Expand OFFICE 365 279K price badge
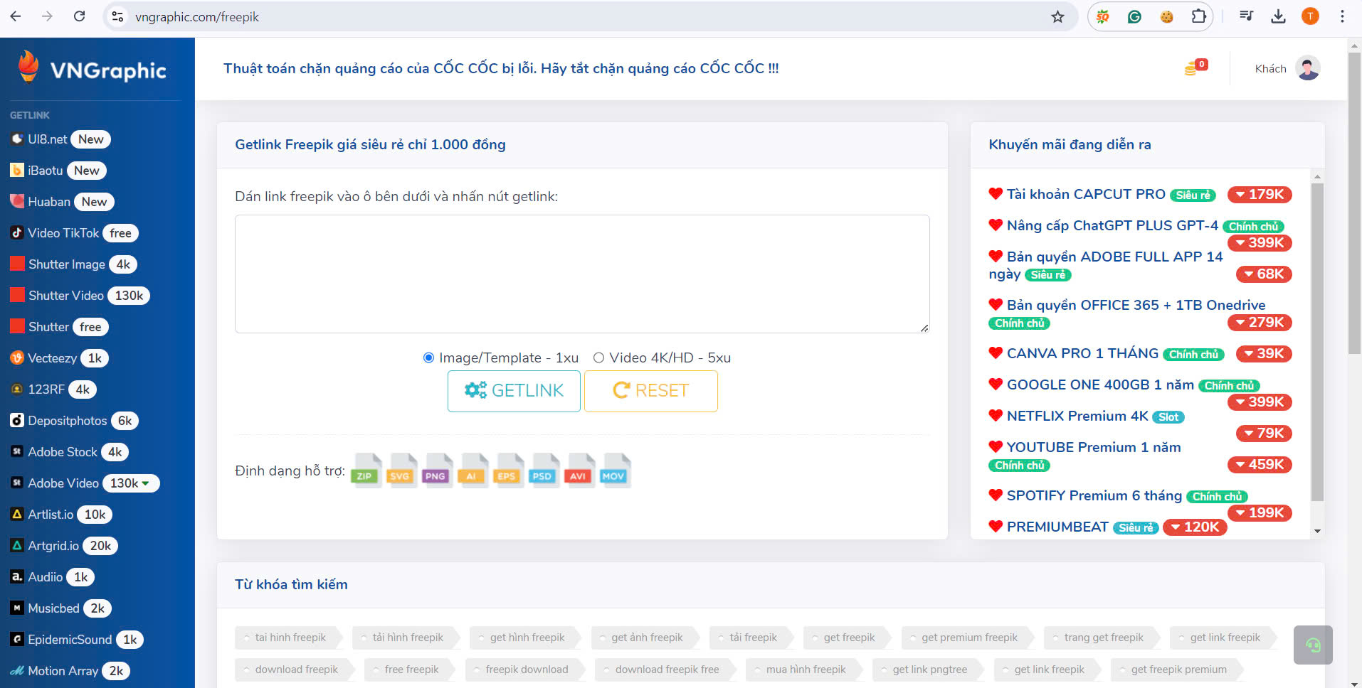Screen dimensions: 1362x688 [x=1260, y=323]
